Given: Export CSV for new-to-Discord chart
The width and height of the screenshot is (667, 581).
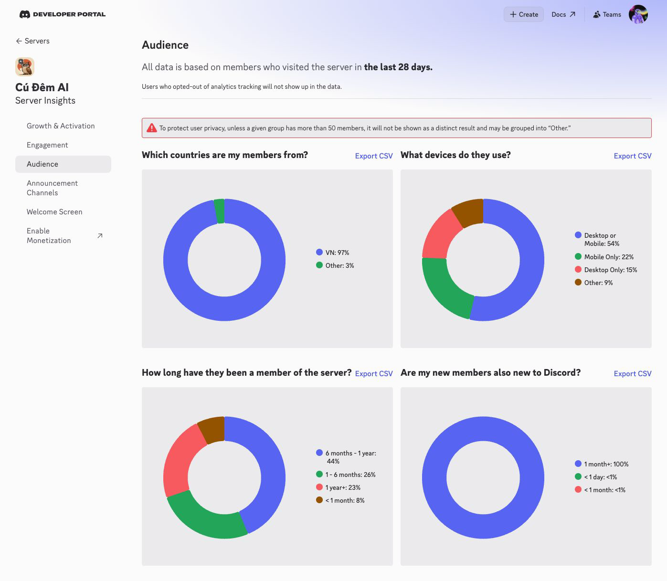Looking at the screenshot, I should tap(633, 374).
